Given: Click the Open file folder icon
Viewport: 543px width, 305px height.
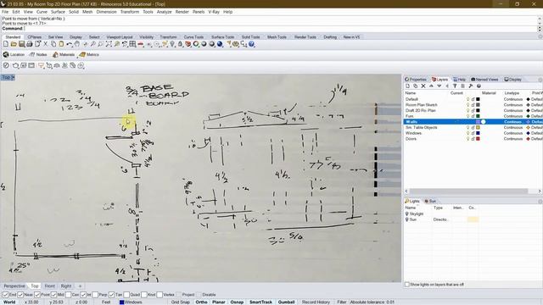Looking at the screenshot, I should tap(14, 44).
